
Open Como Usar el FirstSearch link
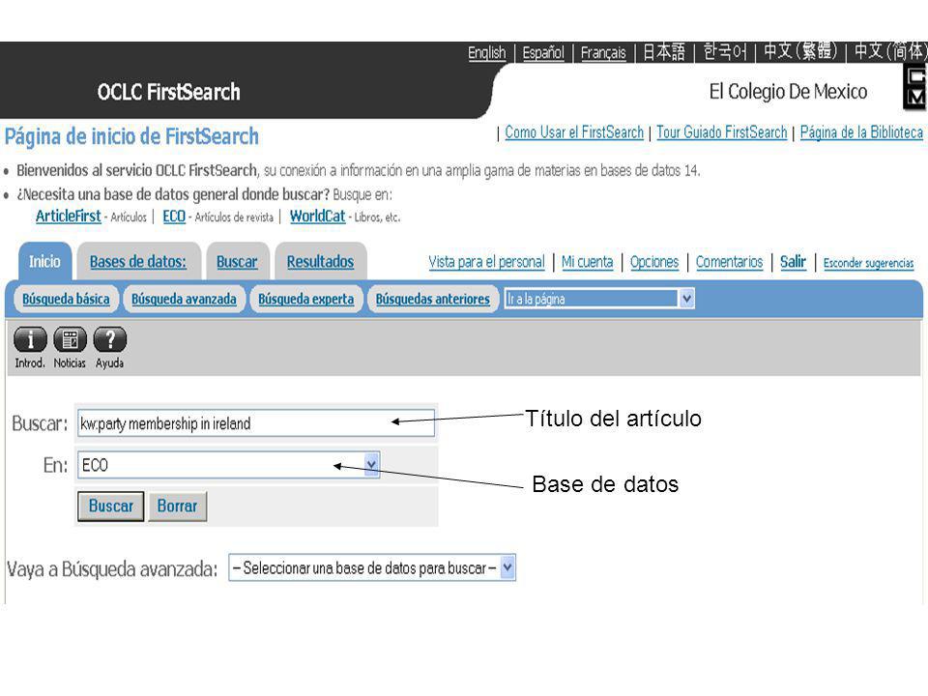(x=574, y=132)
